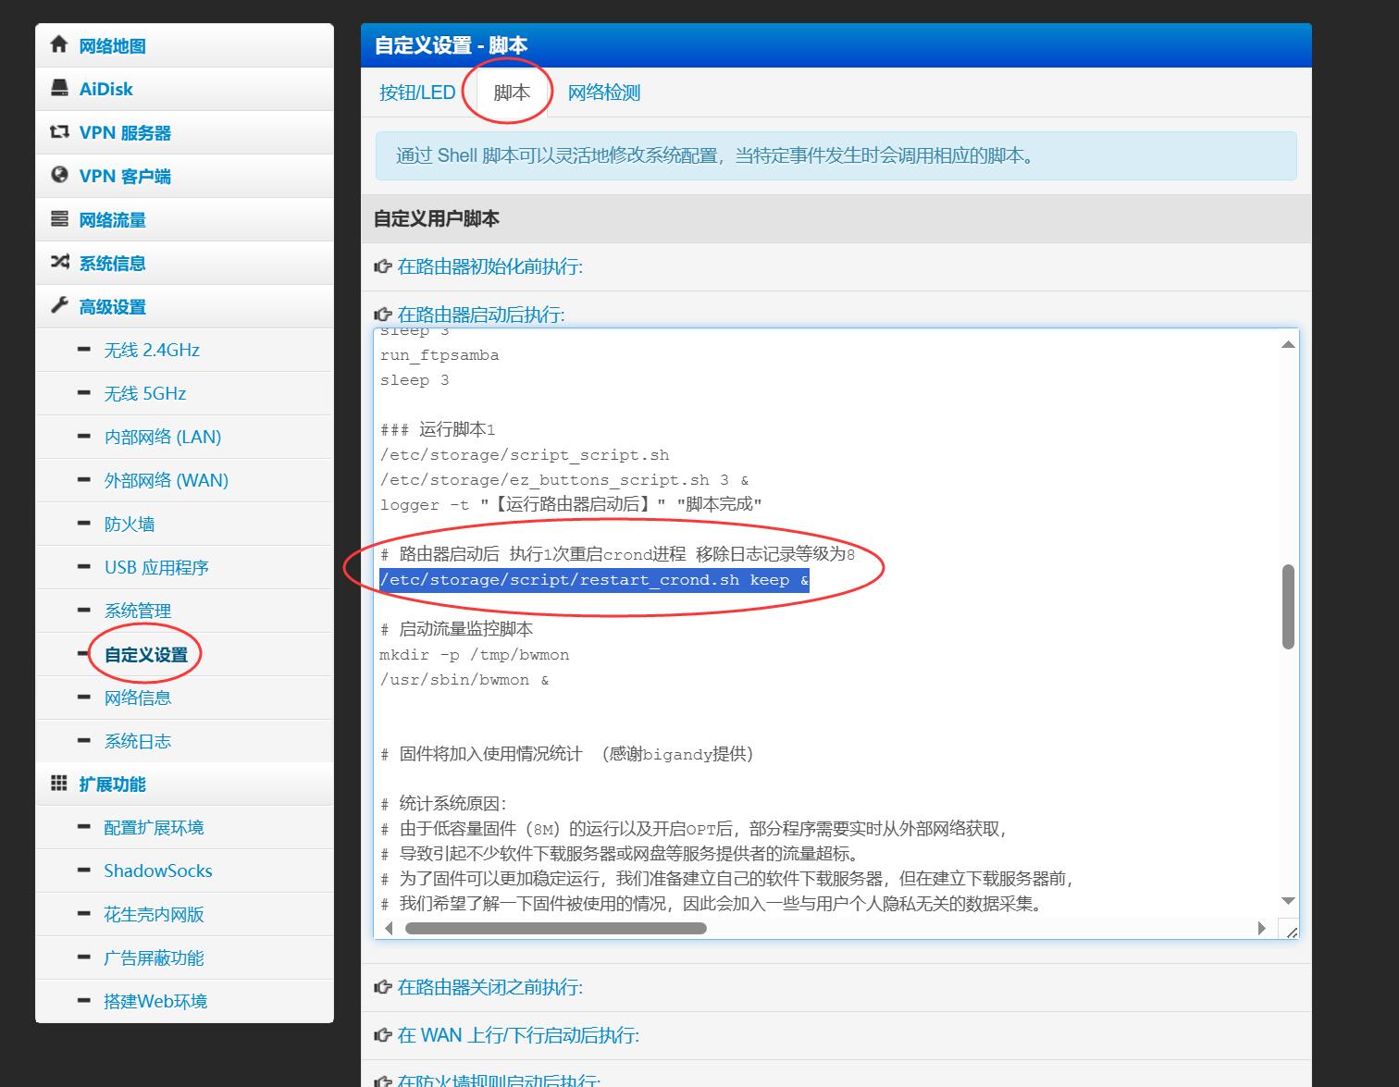Image resolution: width=1399 pixels, height=1087 pixels.
Task: Click hand icon before 在 WAN 上行/下行启动后执行
Action: [x=382, y=1035]
